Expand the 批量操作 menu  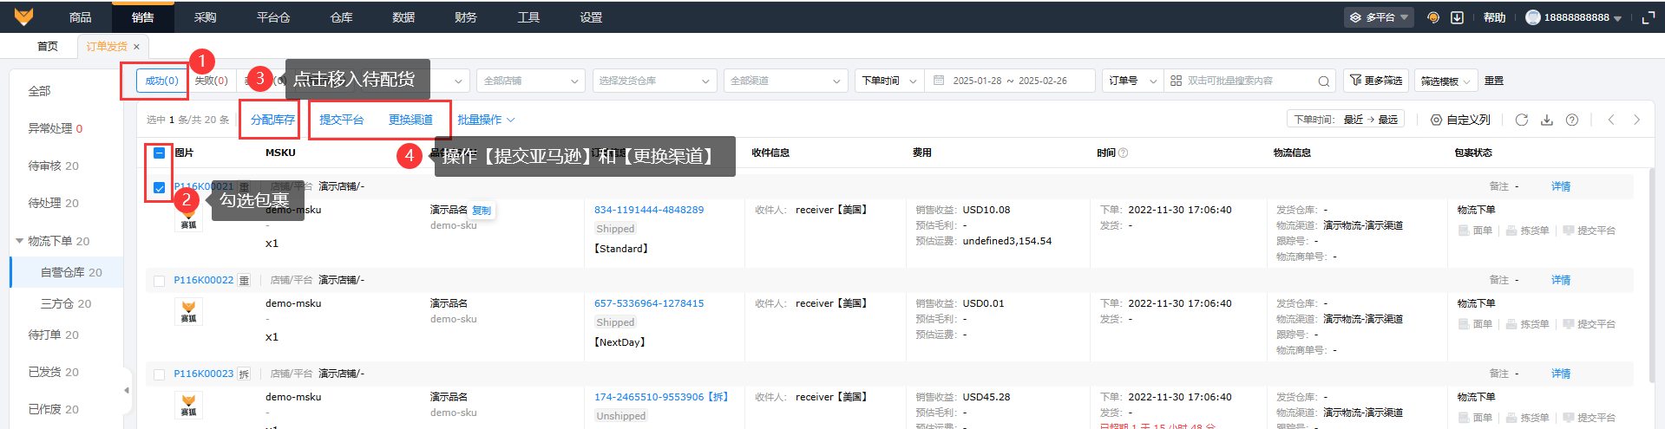coord(486,120)
